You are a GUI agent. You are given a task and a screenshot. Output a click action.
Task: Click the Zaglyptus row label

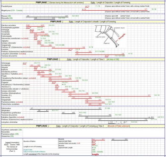click(x=5, y=41)
